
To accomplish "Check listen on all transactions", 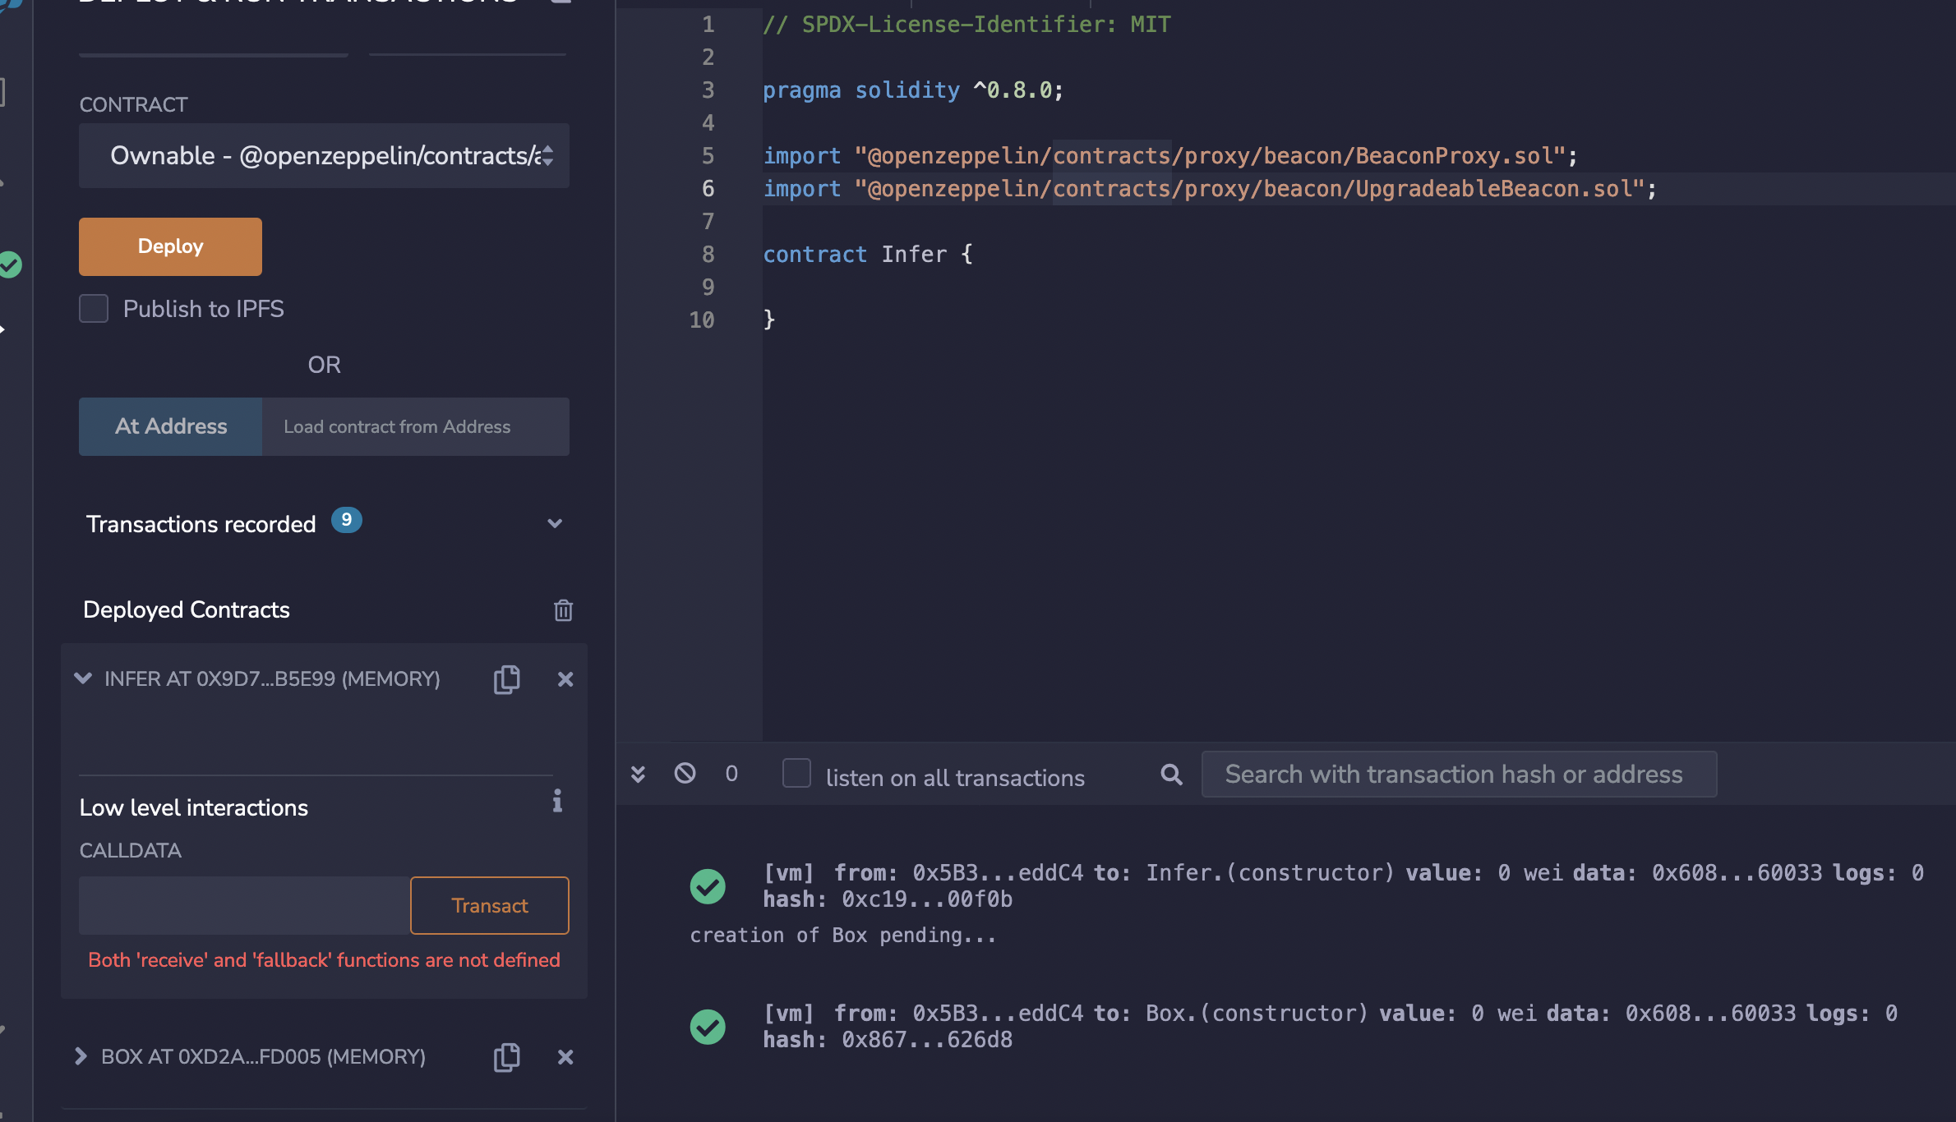I will [796, 774].
